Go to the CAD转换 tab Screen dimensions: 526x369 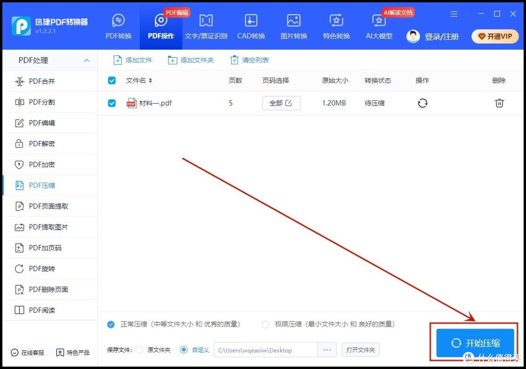pos(251,27)
